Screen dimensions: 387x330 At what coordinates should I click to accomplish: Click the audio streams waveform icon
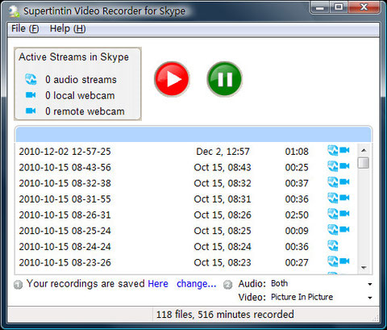coord(31,79)
